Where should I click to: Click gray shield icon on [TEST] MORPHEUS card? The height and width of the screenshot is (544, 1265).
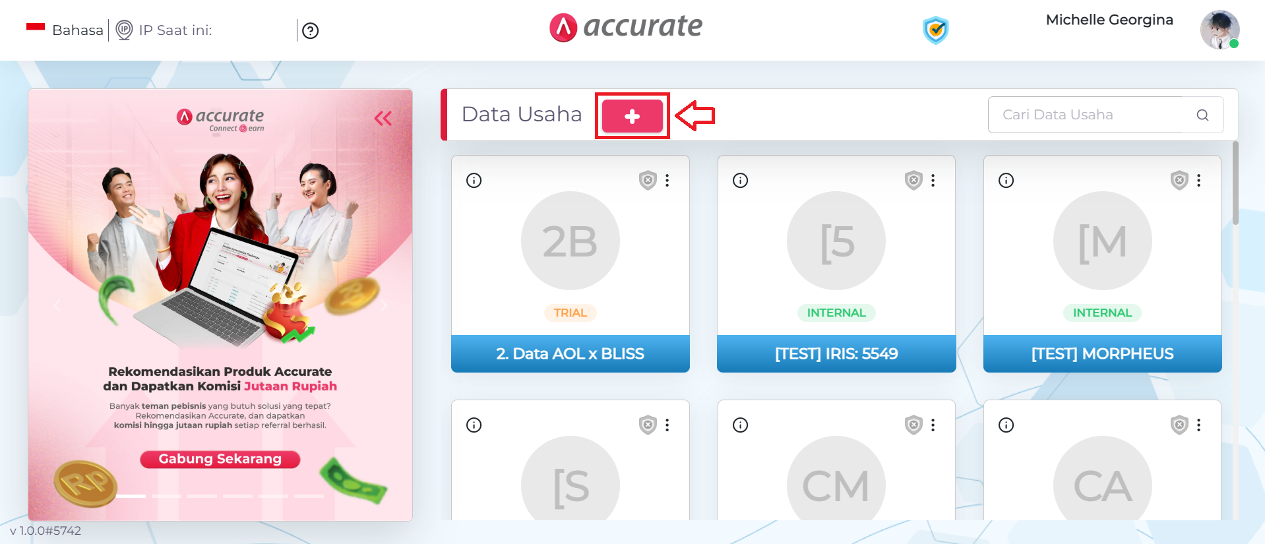click(x=1179, y=180)
